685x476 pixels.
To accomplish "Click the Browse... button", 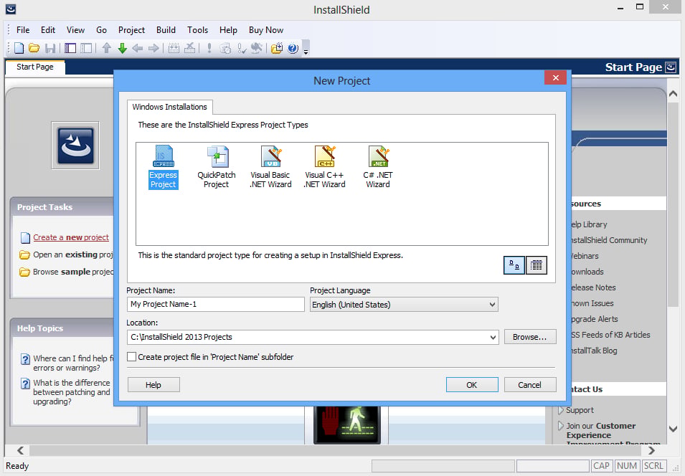I will tap(530, 337).
